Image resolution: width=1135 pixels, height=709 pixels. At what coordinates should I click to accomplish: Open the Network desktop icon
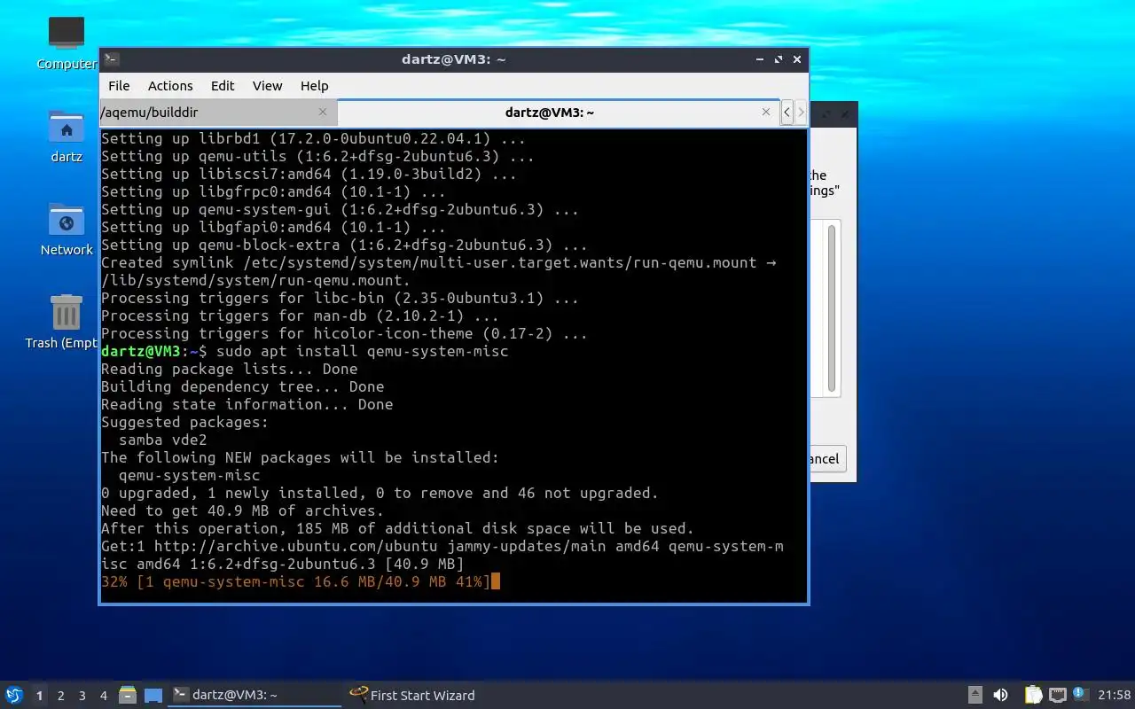click(x=67, y=230)
